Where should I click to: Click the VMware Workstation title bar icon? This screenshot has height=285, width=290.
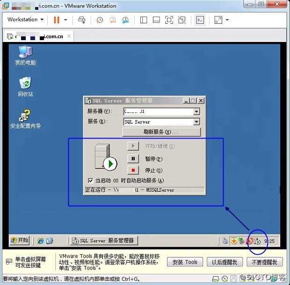tap(6, 6)
